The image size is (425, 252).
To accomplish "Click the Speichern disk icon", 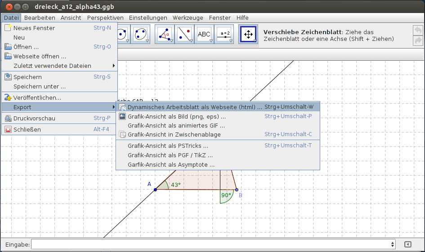I will tap(8, 77).
